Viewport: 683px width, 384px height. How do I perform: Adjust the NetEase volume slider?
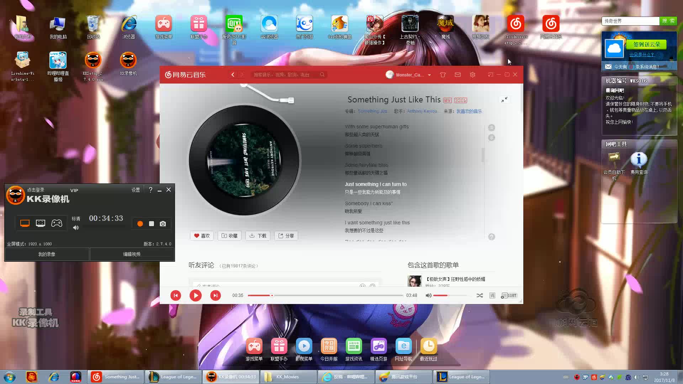pyautogui.click(x=451, y=295)
